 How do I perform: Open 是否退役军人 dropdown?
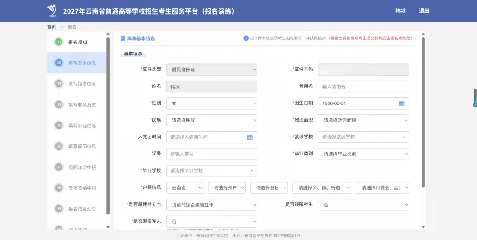pyautogui.click(x=212, y=222)
